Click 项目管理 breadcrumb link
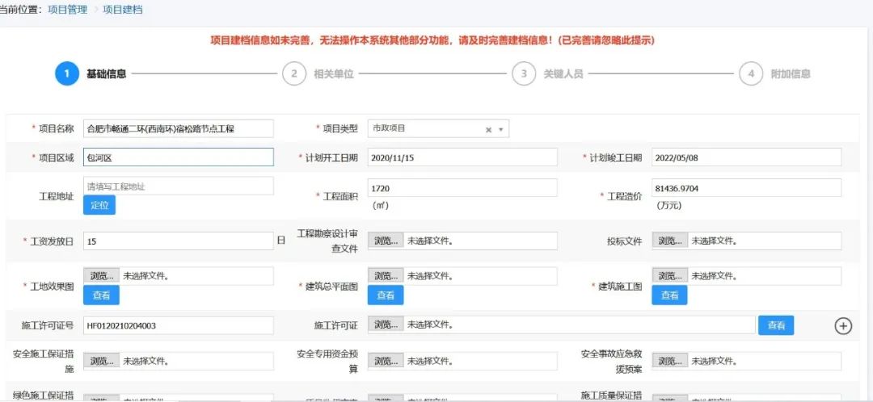 tap(69, 9)
